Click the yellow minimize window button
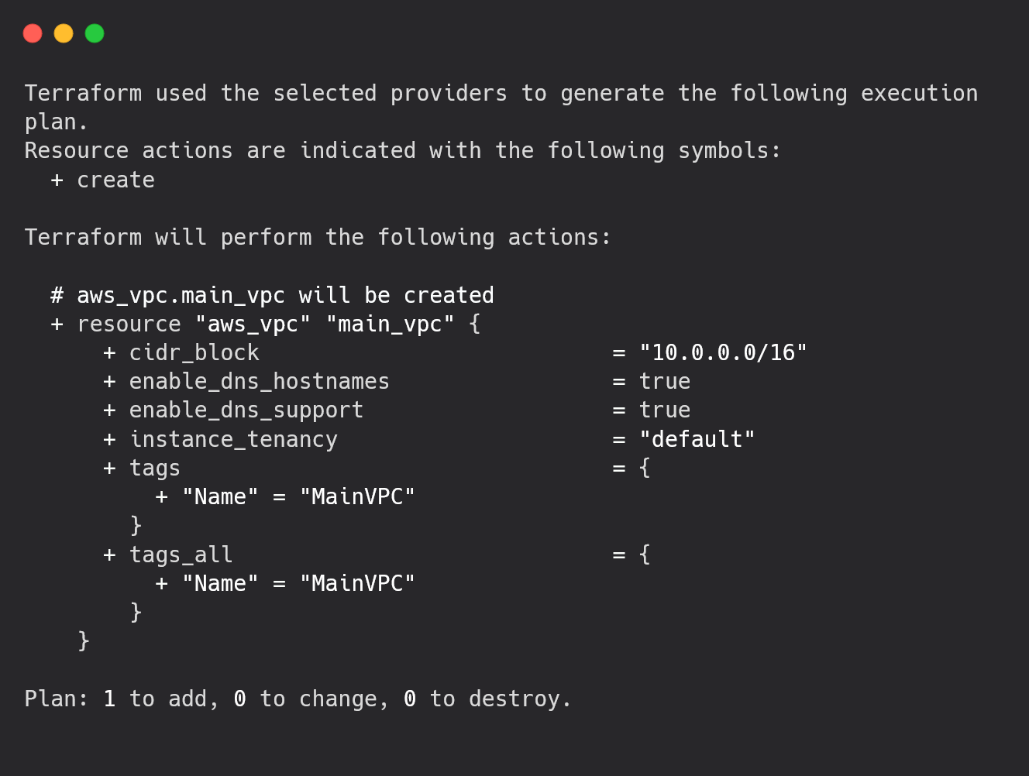Screen dimensions: 1029x776 click(64, 33)
